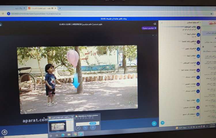Click the shared video of child with balloon

coord(77,79)
